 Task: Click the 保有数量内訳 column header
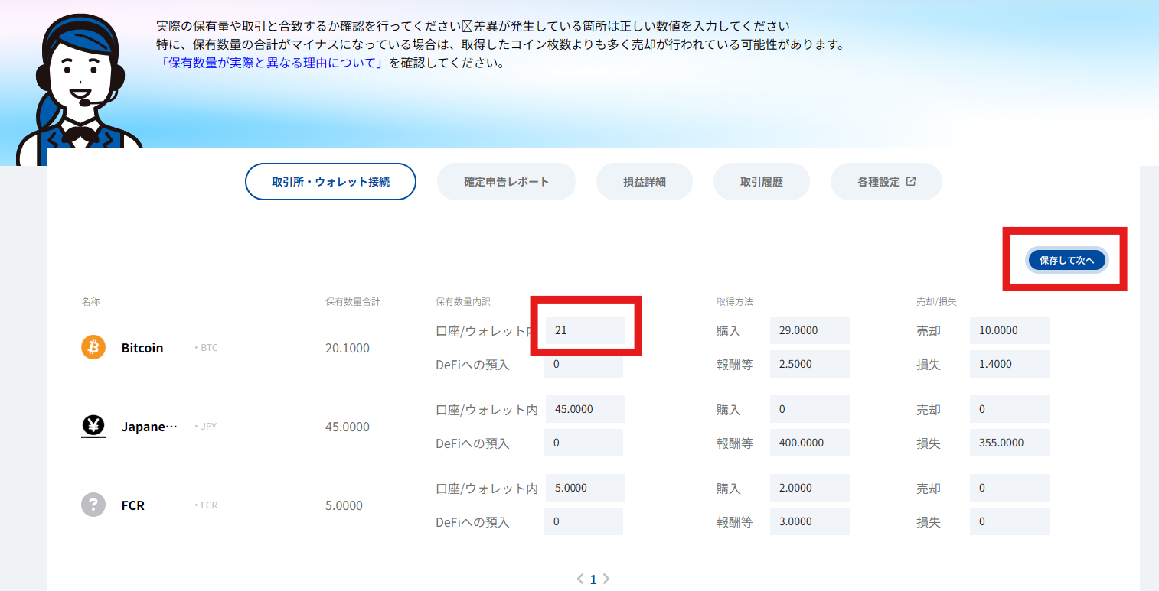point(463,302)
